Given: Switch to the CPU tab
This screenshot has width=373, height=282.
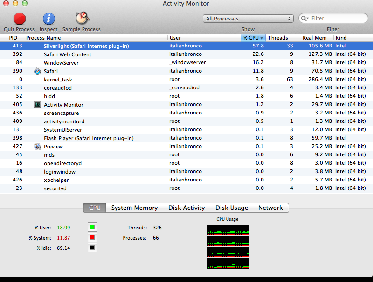Looking at the screenshot, I should (95, 208).
